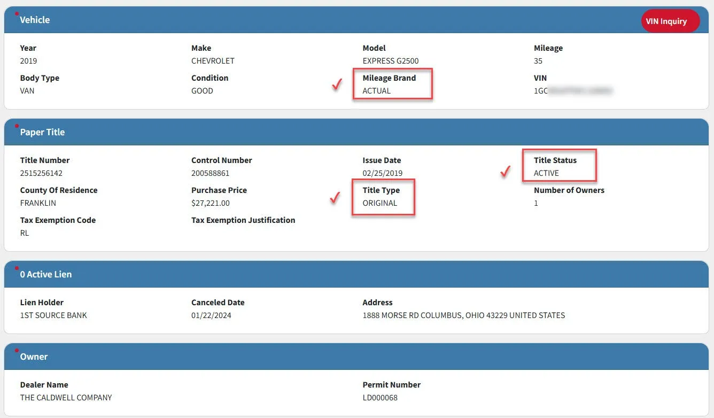Select the Paper Title section header
Viewport: 714px width, 418px height.
356,132
